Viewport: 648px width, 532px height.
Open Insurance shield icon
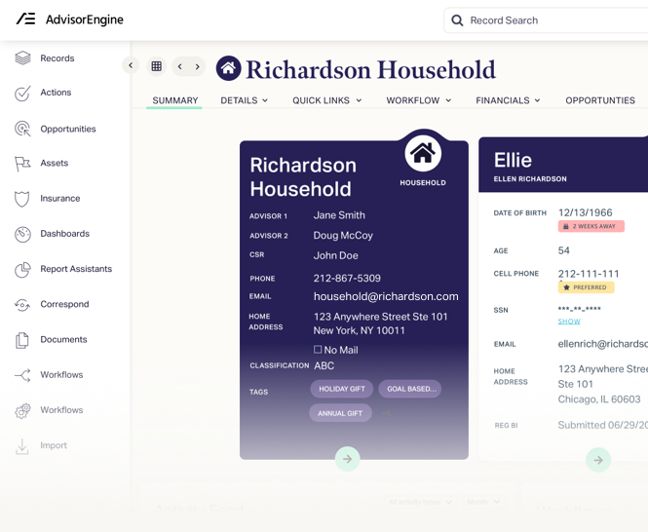[x=21, y=199]
